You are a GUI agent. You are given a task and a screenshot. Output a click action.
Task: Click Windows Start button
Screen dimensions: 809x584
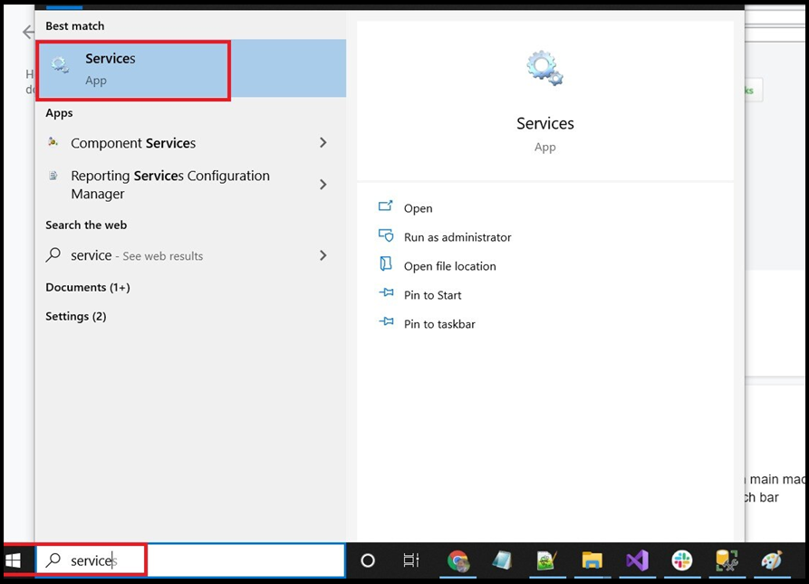(14, 561)
